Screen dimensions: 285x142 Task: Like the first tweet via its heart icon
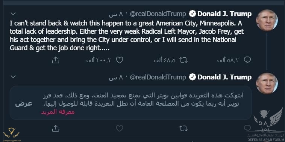pyautogui.click(x=120, y=60)
